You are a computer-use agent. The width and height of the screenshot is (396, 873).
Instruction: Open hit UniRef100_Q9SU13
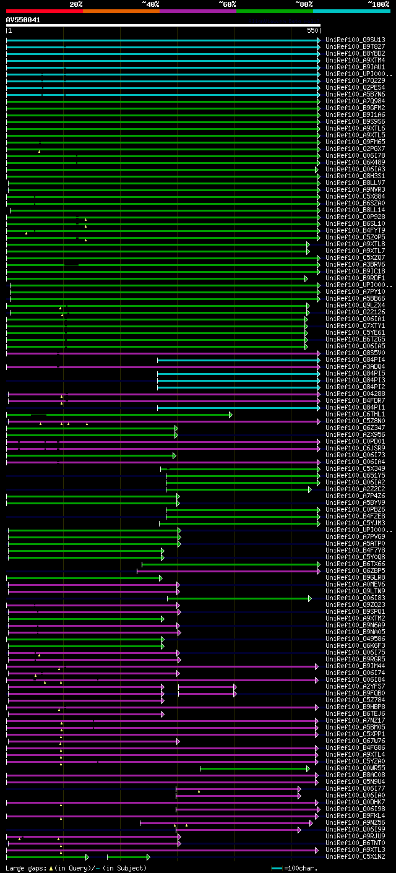[x=355, y=40]
